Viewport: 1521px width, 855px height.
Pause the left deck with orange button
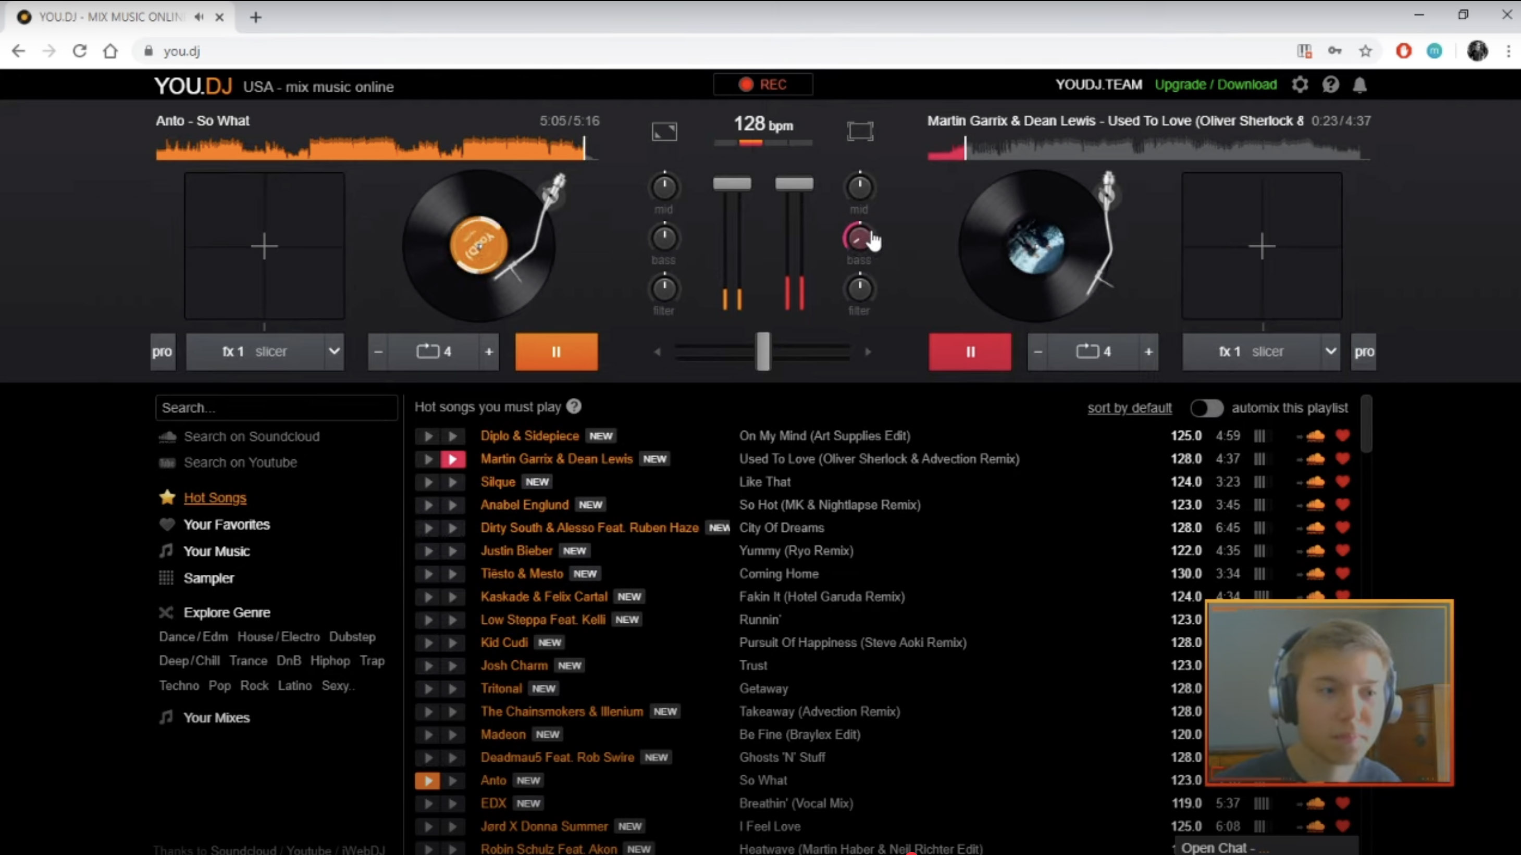pyautogui.click(x=556, y=351)
